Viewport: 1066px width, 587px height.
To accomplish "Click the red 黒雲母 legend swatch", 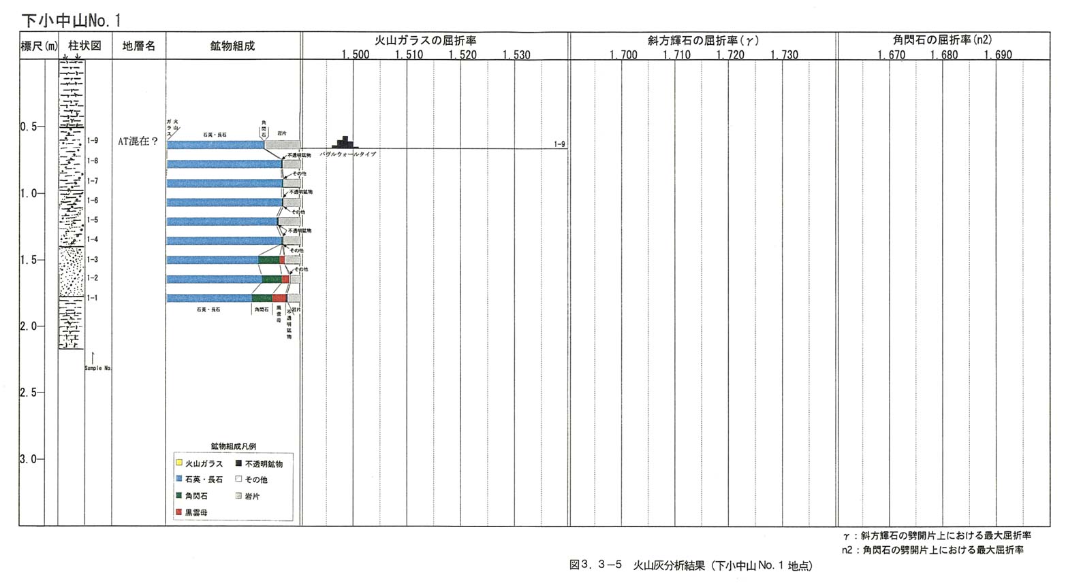I will (179, 512).
